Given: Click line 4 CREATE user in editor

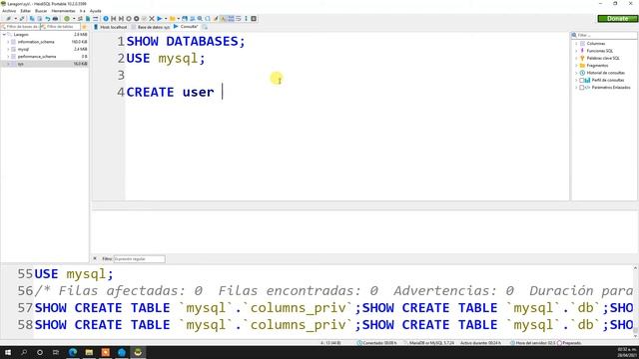Looking at the screenshot, I should pyautogui.click(x=170, y=92).
